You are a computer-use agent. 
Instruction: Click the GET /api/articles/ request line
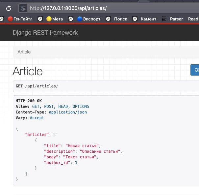(x=37, y=86)
